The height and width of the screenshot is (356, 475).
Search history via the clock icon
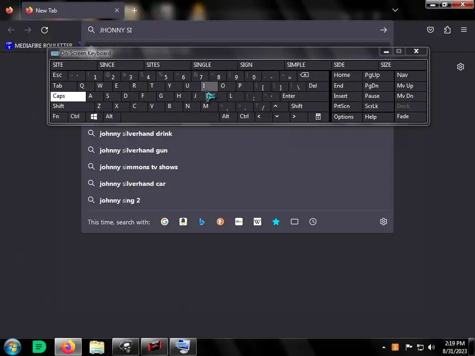[313, 222]
